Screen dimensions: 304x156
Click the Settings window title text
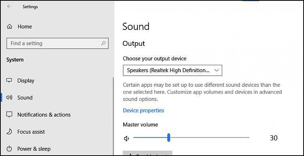(30, 6)
